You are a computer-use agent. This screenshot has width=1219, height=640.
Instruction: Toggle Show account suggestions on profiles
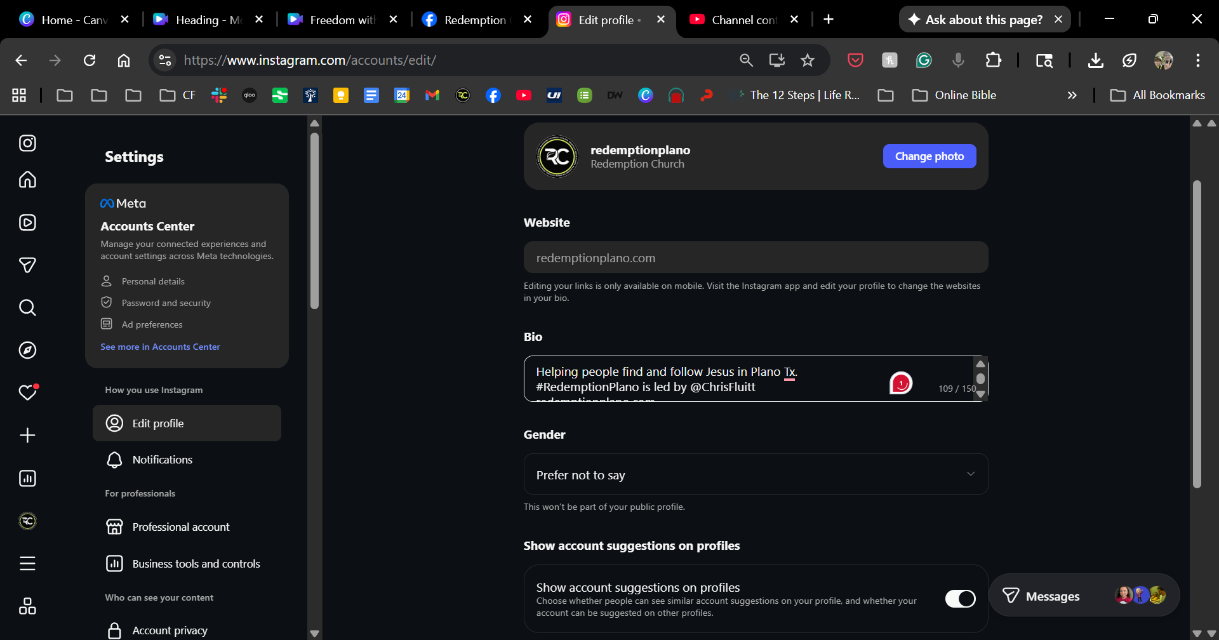(960, 599)
